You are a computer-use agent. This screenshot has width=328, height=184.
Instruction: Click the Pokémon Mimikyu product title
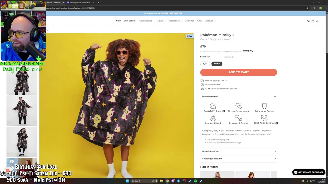point(217,35)
